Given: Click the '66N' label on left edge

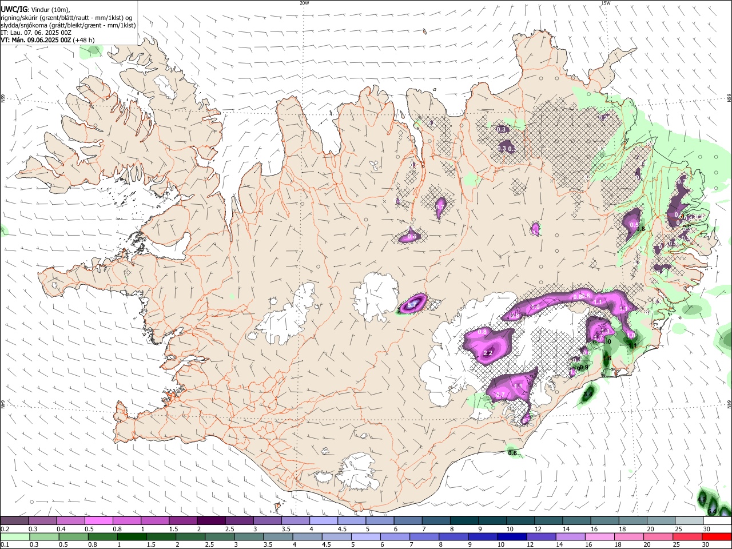Looking at the screenshot, I should tap(3, 100).
